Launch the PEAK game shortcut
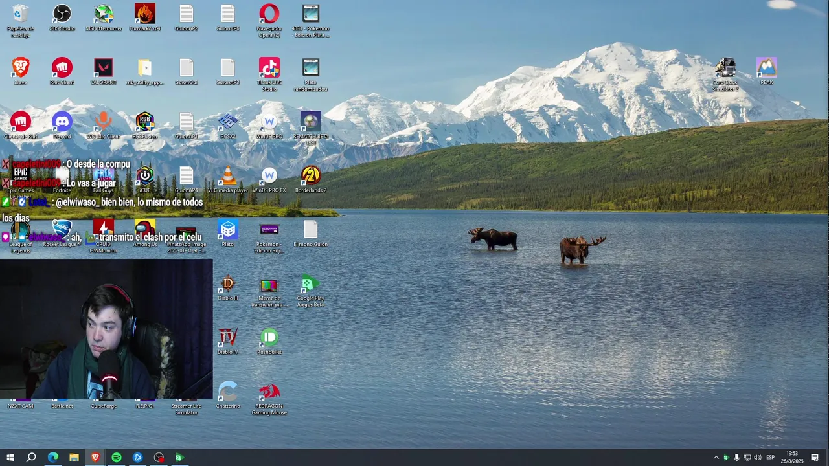The width and height of the screenshot is (829, 466). (x=767, y=71)
